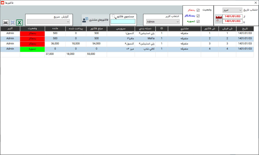
Task: Click the blue fit-to-screen icon
Action: pyautogui.click(x=13, y=23)
